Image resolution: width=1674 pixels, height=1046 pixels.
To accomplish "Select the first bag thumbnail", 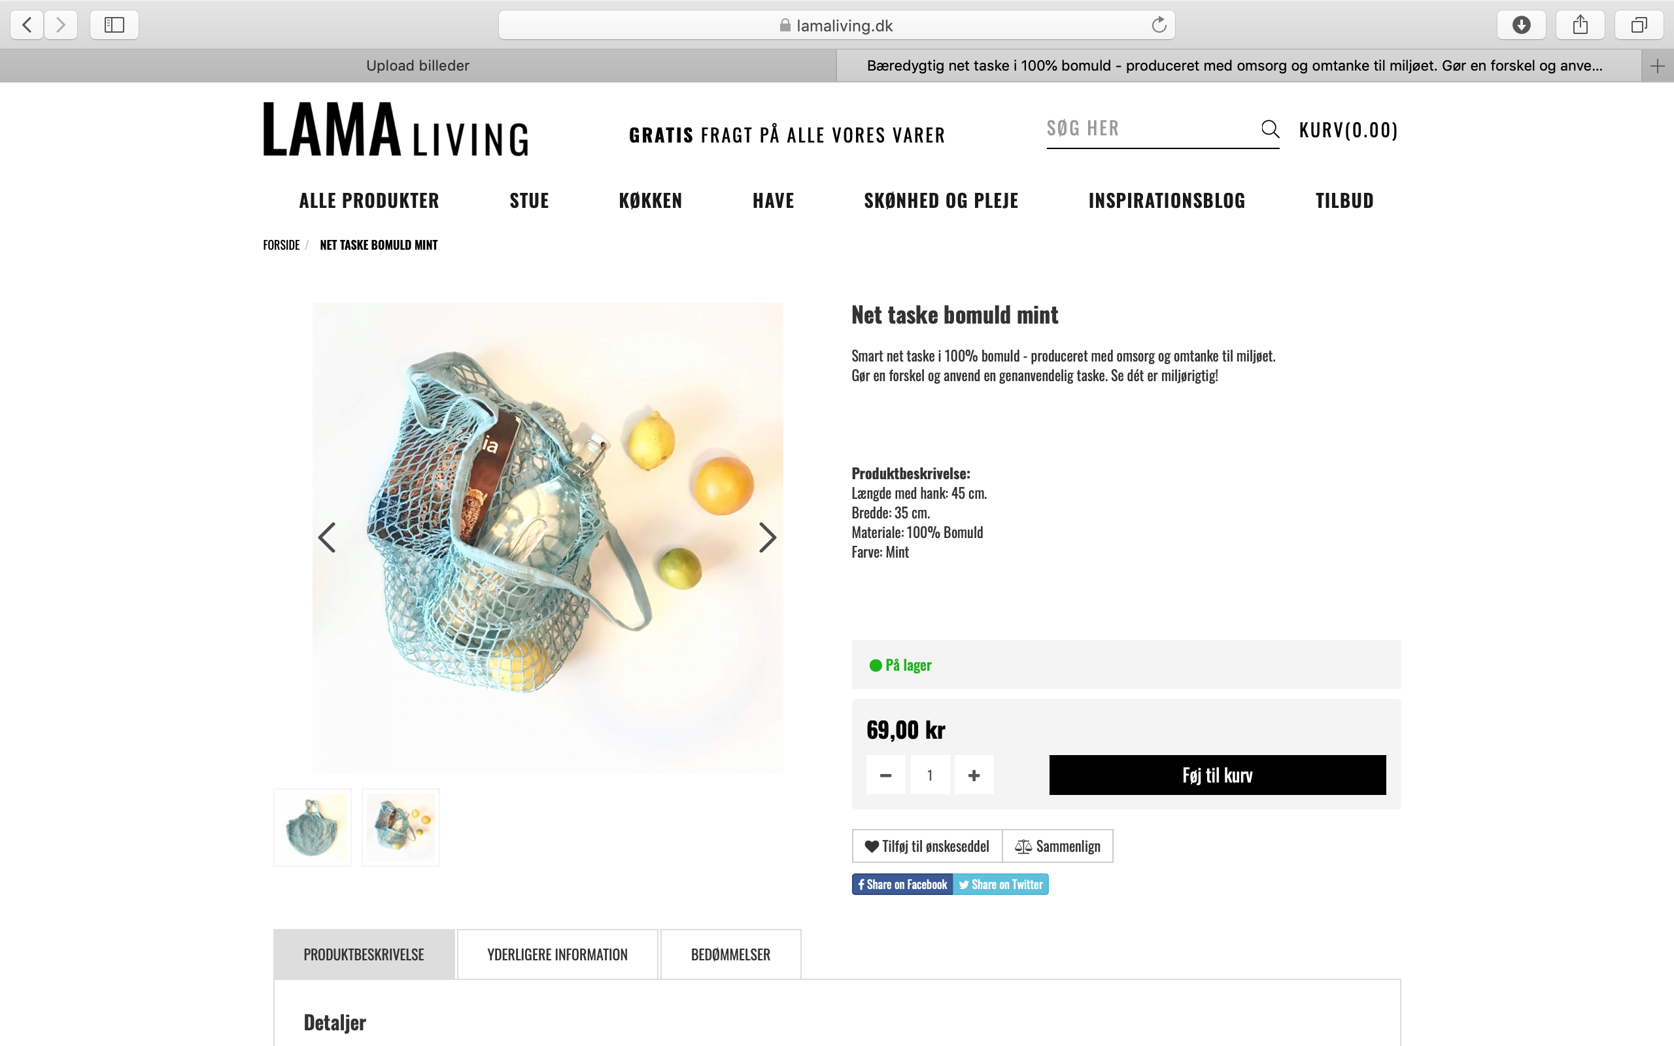I will tap(313, 828).
